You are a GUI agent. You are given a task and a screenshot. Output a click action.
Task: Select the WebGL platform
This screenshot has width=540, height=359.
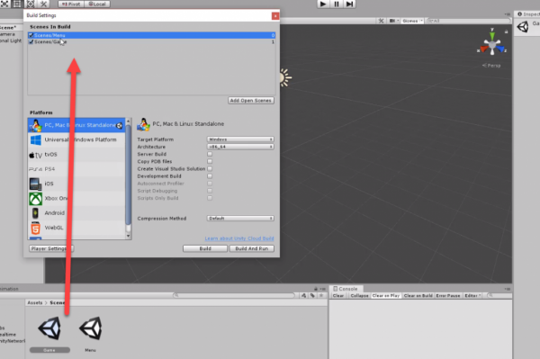[76, 228]
